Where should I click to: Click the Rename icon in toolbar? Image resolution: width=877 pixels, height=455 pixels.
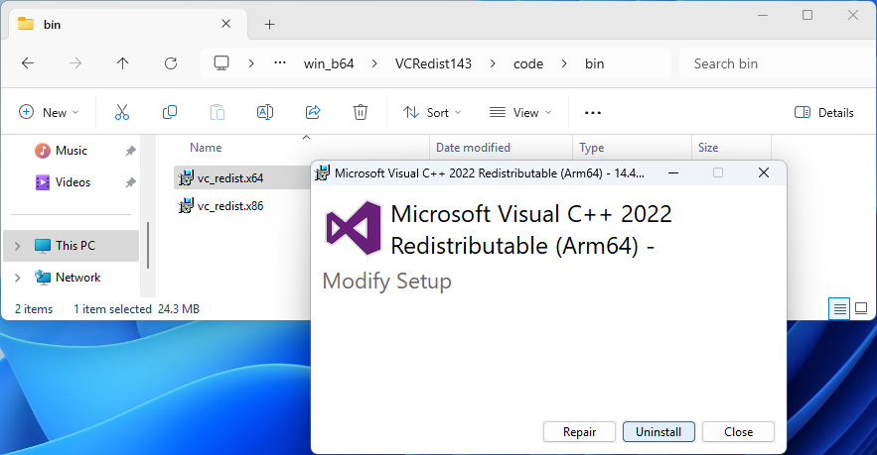click(265, 112)
